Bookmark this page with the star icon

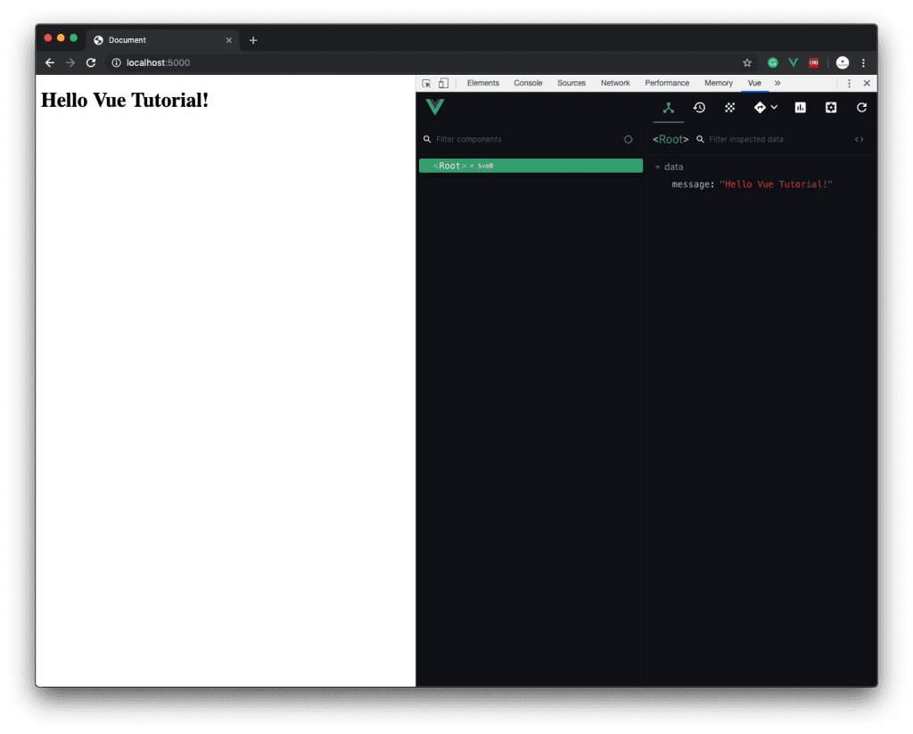(x=747, y=63)
